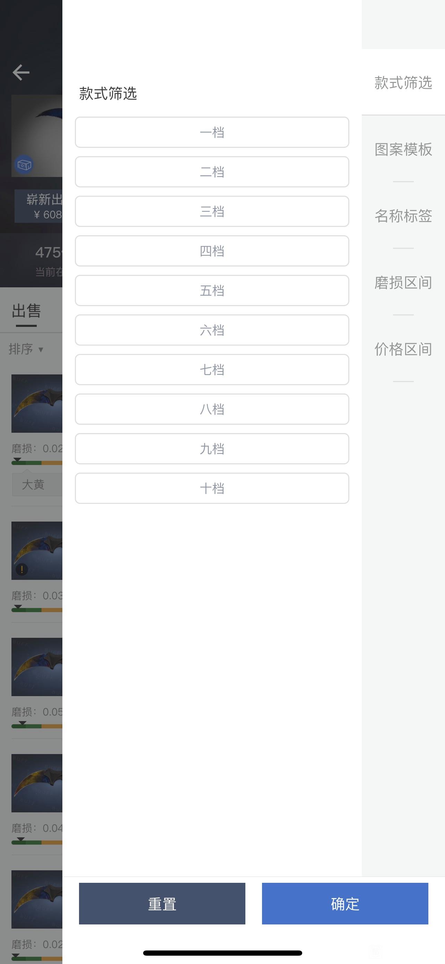Confirm filters with 确定 button
This screenshot has height=964, width=445.
point(345,904)
